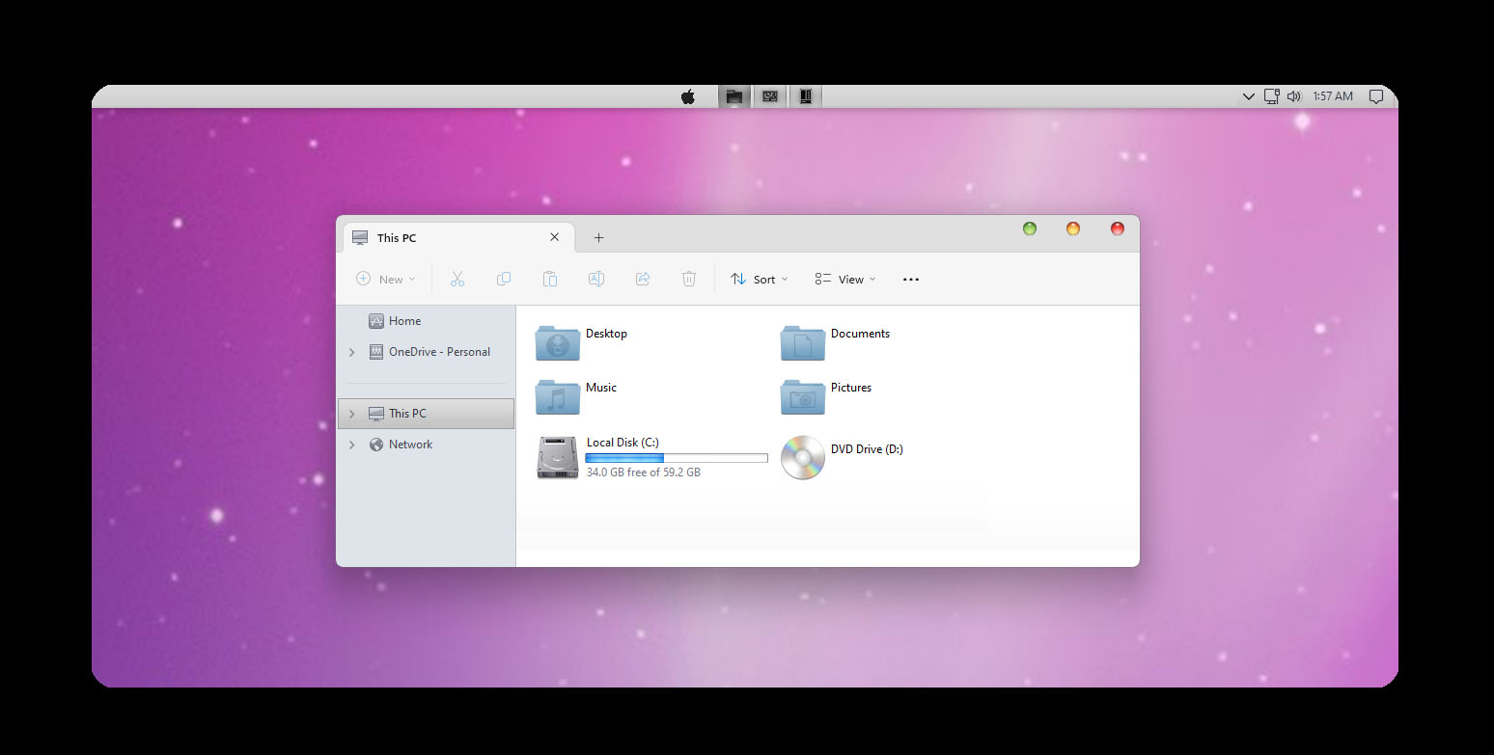The image size is (1494, 755).
Task: Click the Local Disk C usage bar
Action: tap(675, 457)
